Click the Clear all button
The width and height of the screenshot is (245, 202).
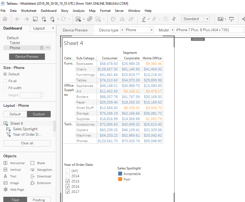[27, 143]
